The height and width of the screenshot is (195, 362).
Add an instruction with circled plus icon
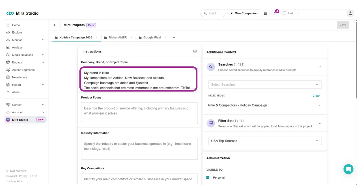[x=195, y=51]
